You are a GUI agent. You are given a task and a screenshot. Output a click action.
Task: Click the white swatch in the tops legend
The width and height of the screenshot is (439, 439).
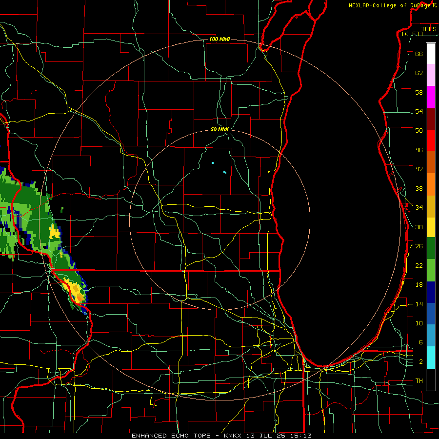point(431,54)
